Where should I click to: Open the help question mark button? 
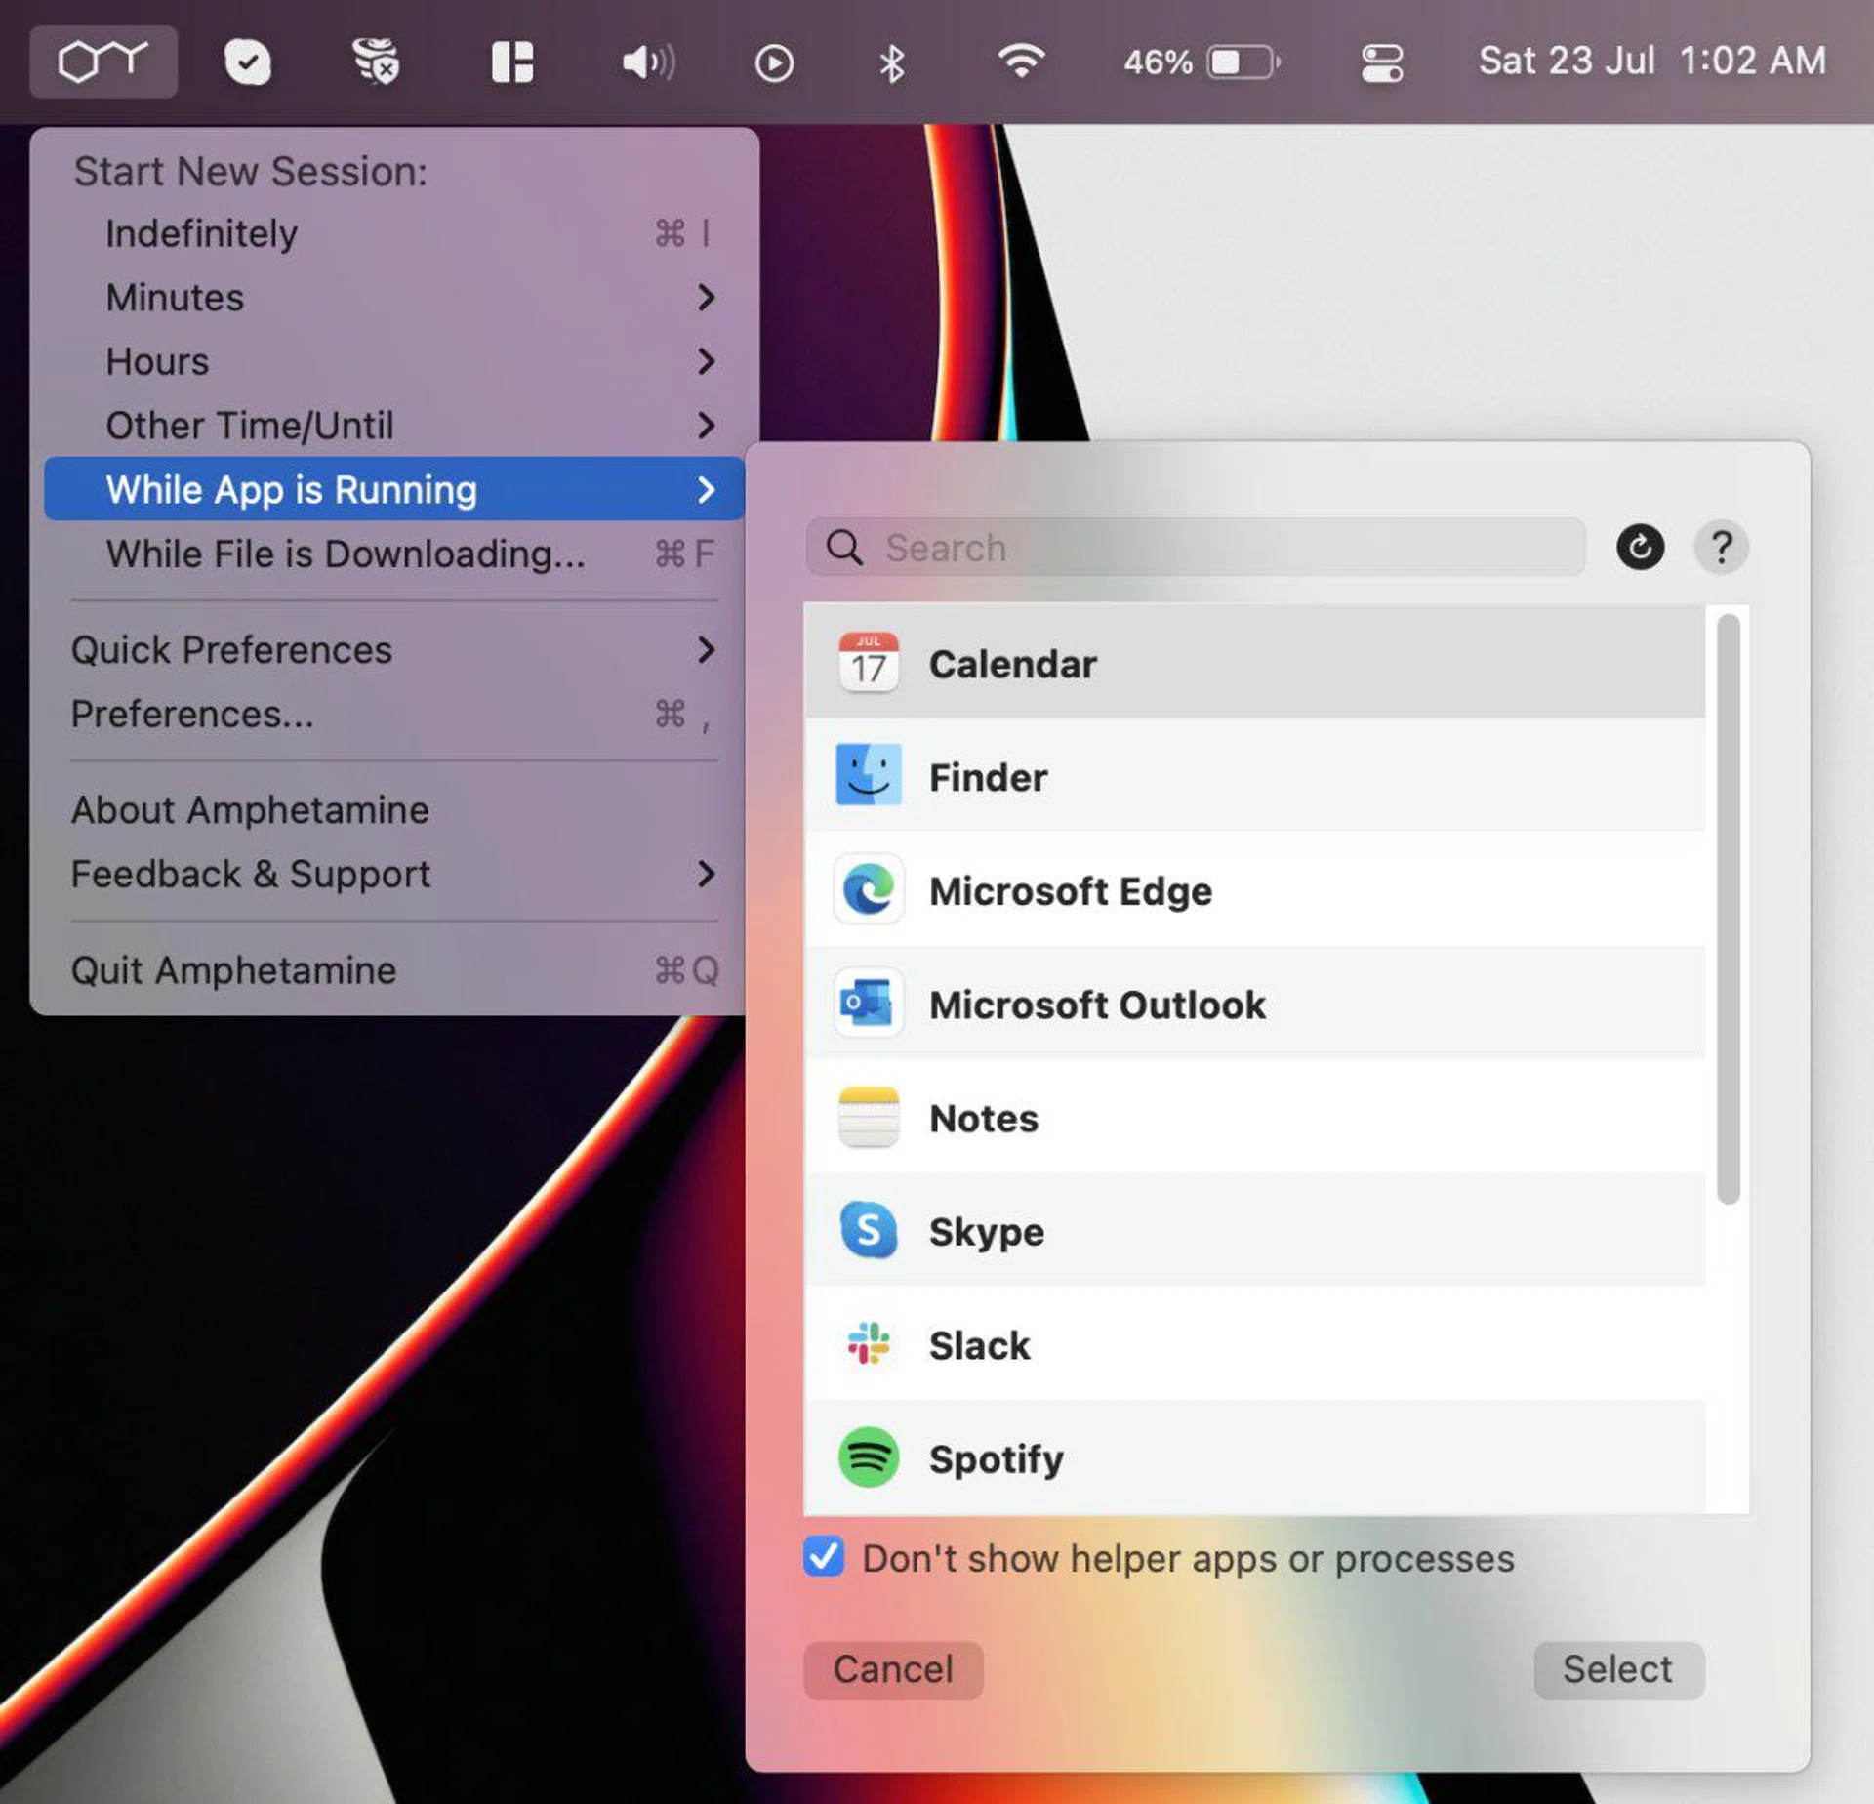[x=1721, y=547]
